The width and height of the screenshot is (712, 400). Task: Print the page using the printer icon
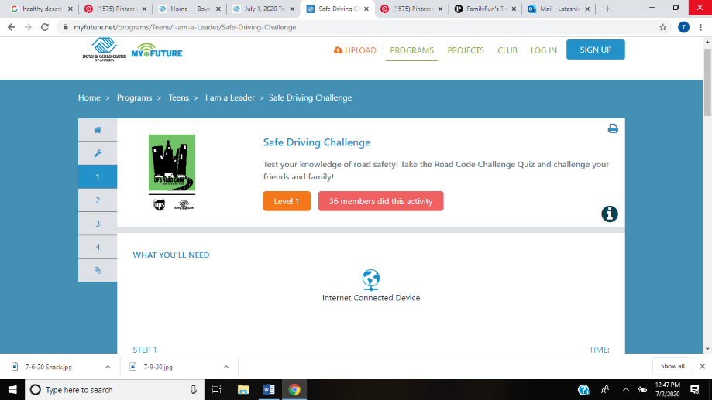(613, 128)
